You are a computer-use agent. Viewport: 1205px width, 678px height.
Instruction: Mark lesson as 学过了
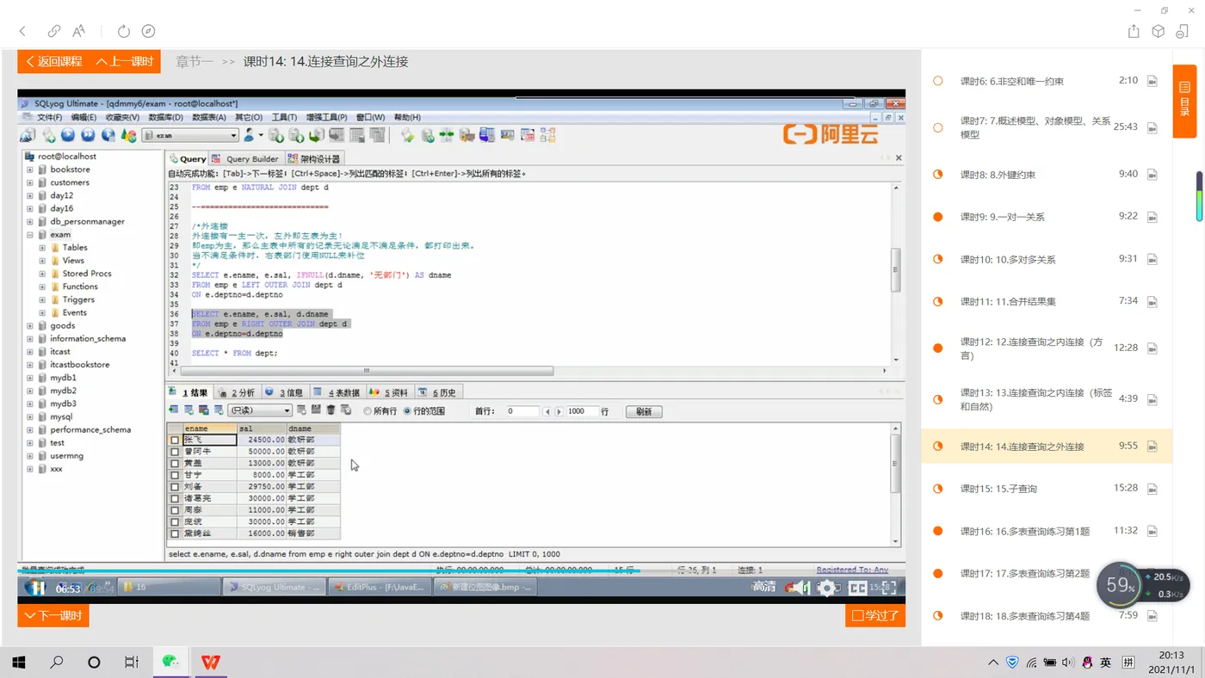pyautogui.click(x=875, y=615)
